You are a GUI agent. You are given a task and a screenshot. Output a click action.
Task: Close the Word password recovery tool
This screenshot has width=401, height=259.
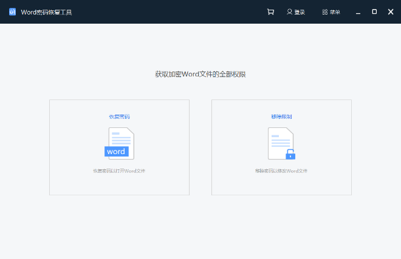[391, 12]
